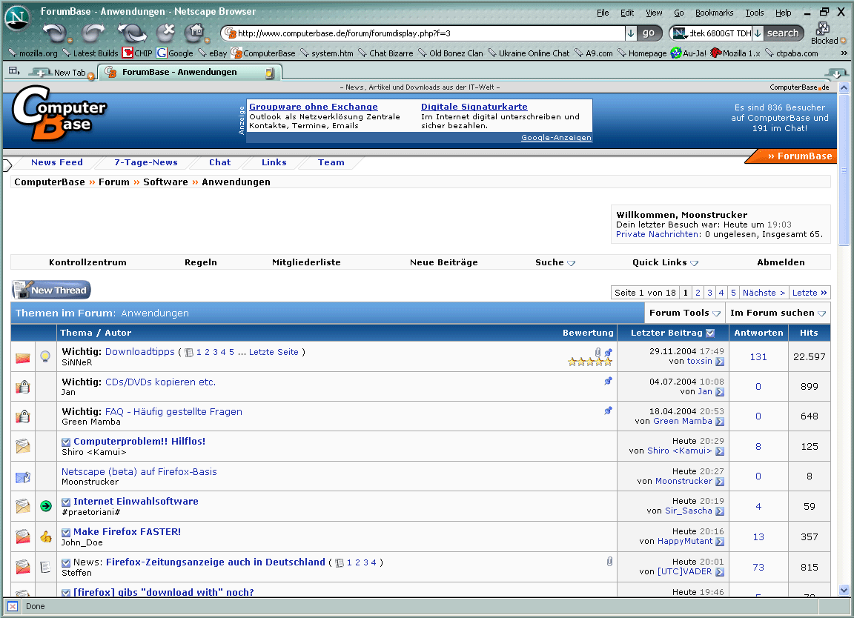The height and width of the screenshot is (618, 854).
Task: Open the News Feed tab
Action: 56,162
